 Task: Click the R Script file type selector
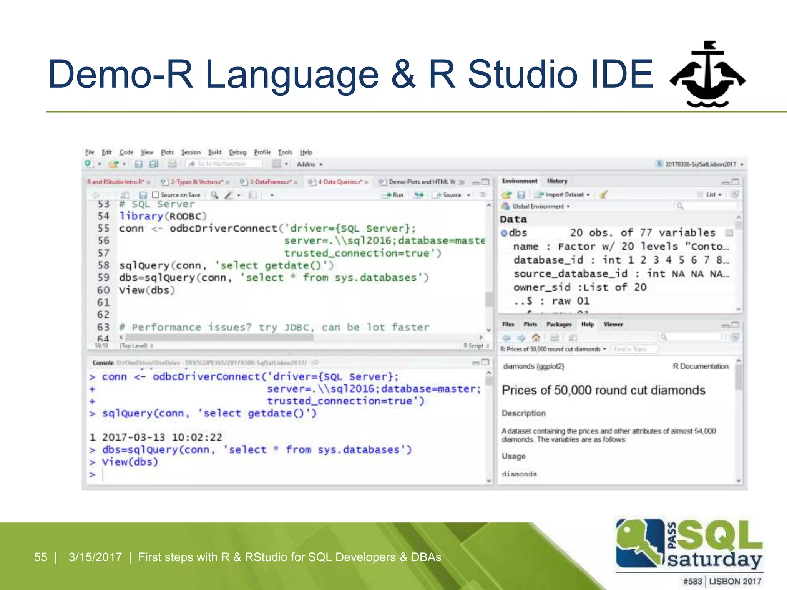[476, 346]
